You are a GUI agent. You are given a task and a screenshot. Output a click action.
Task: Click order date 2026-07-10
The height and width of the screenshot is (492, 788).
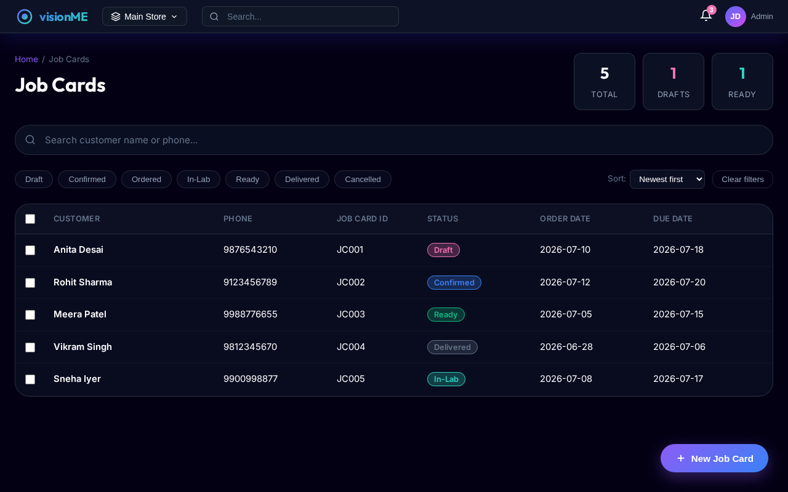tap(565, 250)
